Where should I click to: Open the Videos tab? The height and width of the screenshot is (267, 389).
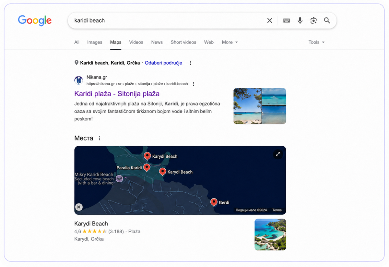(136, 42)
